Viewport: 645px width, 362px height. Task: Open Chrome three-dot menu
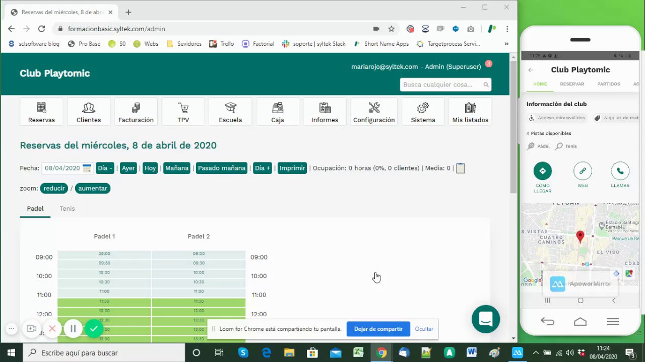[x=507, y=29]
